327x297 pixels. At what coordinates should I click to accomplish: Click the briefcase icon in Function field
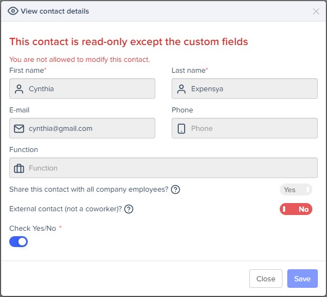pyautogui.click(x=19, y=168)
